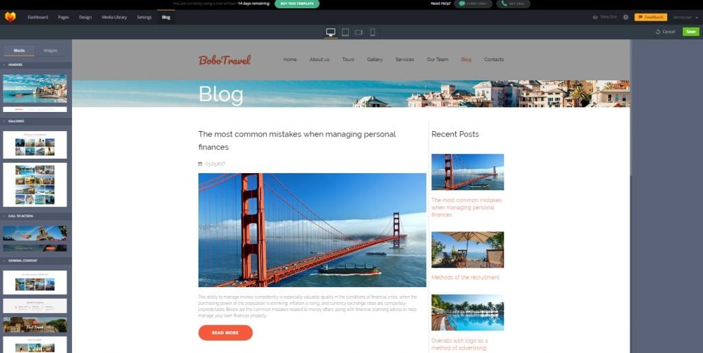Image resolution: width=703 pixels, height=353 pixels.
Task: Click the View Site eye icon
Action: point(595,17)
